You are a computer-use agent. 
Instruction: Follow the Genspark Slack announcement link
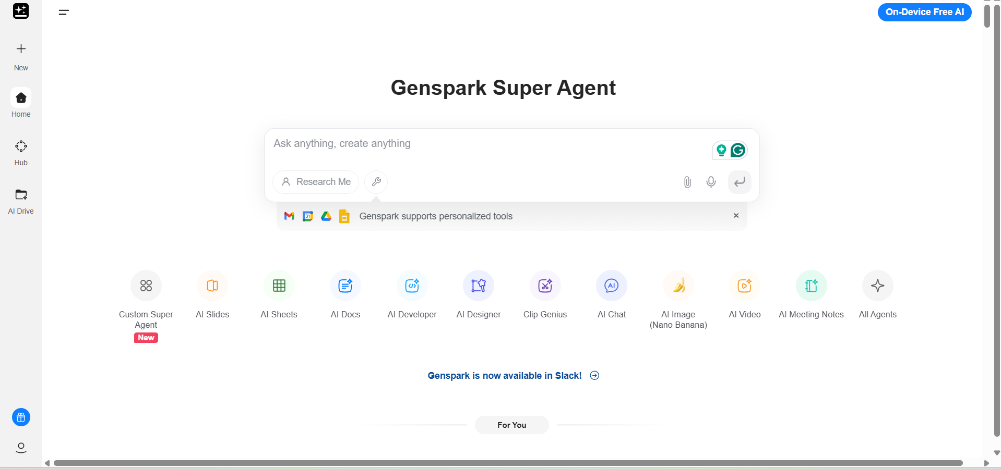pyautogui.click(x=504, y=376)
